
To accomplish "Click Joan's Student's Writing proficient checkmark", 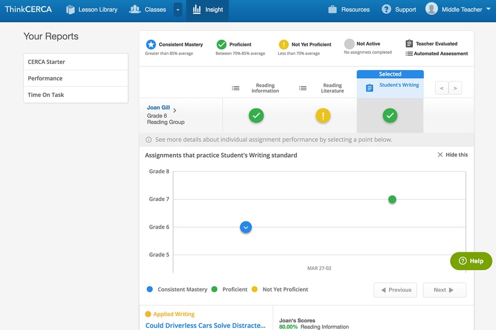I will click(x=390, y=116).
